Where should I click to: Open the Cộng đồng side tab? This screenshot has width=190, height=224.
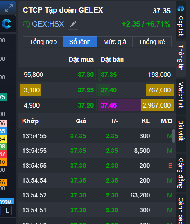point(181,173)
